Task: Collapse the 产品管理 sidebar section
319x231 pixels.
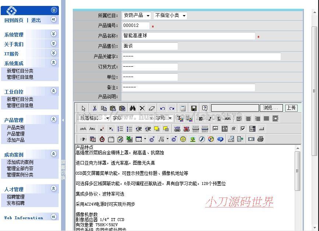Action: (x=53, y=119)
